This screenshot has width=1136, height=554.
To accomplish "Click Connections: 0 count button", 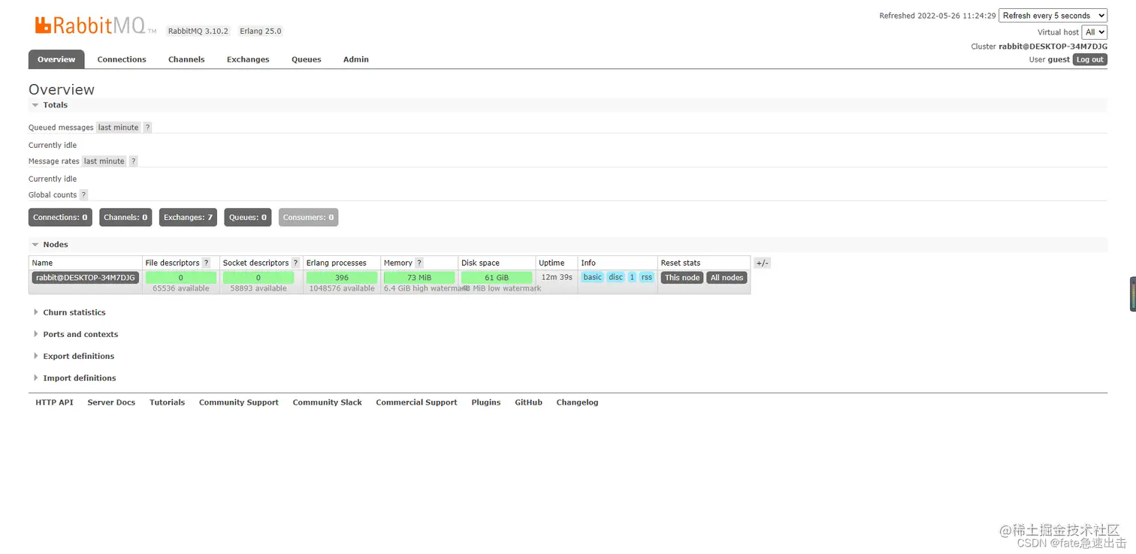I will pos(60,218).
